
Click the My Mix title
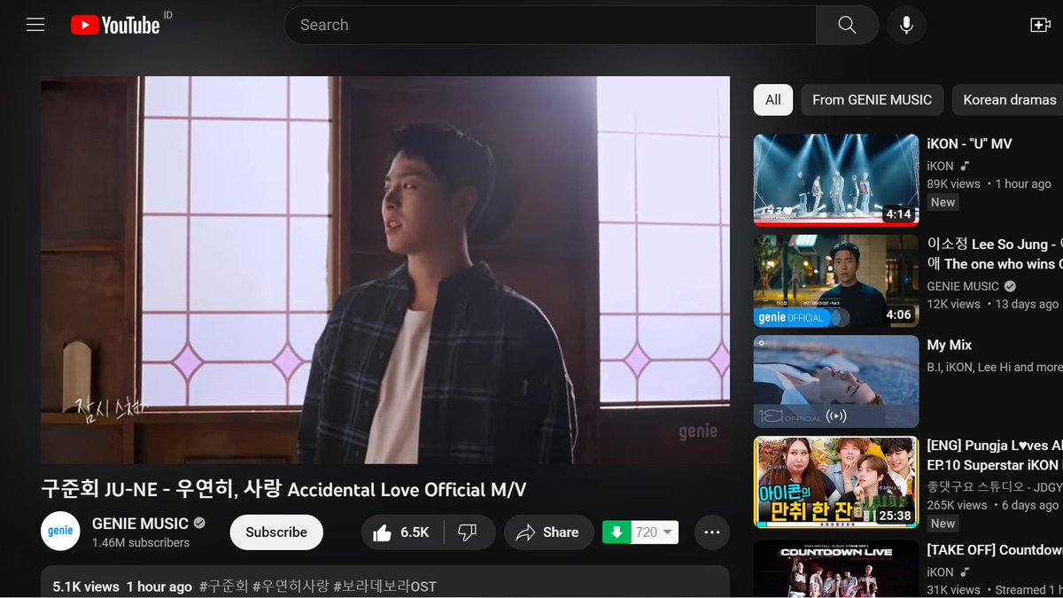pyautogui.click(x=949, y=345)
